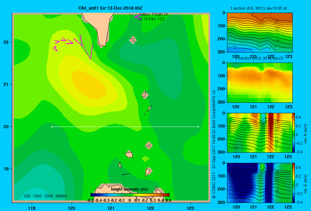This screenshot has height=211, width=311.
Task: Click the 'height anomaly (m)' label
Action: click(x=129, y=189)
